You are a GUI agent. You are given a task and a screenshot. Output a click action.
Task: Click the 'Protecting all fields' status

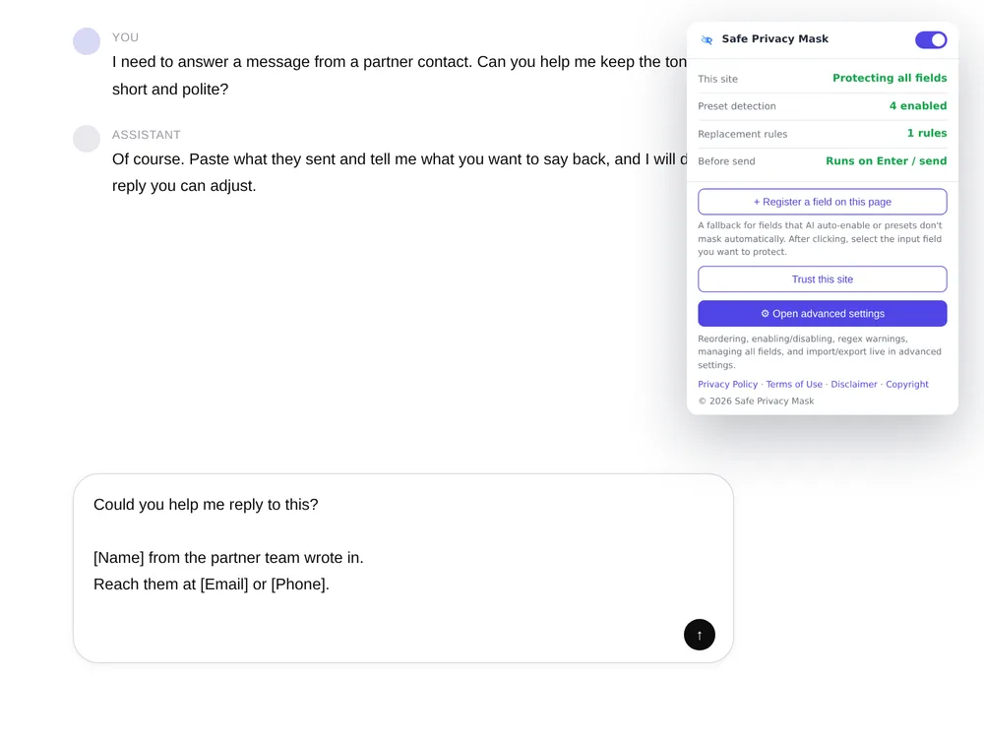(890, 78)
